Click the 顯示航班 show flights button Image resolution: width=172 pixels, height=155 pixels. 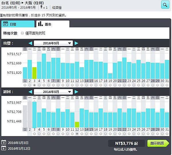point(158,143)
